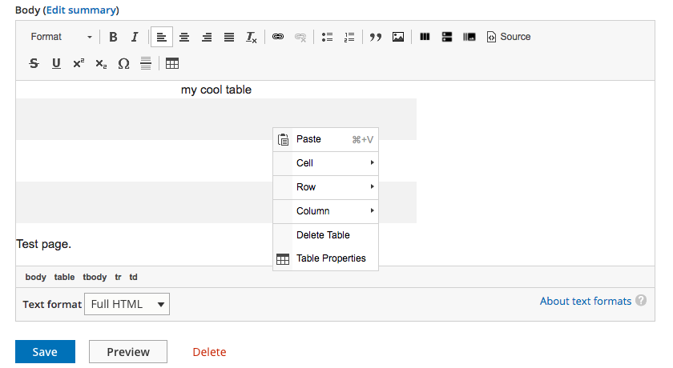
Task: Click the Preview button
Action: (128, 352)
